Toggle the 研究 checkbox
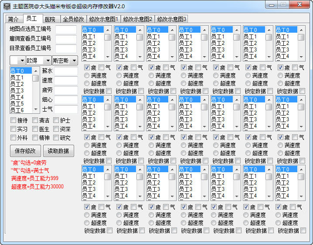313x245 pixels. click(56, 138)
